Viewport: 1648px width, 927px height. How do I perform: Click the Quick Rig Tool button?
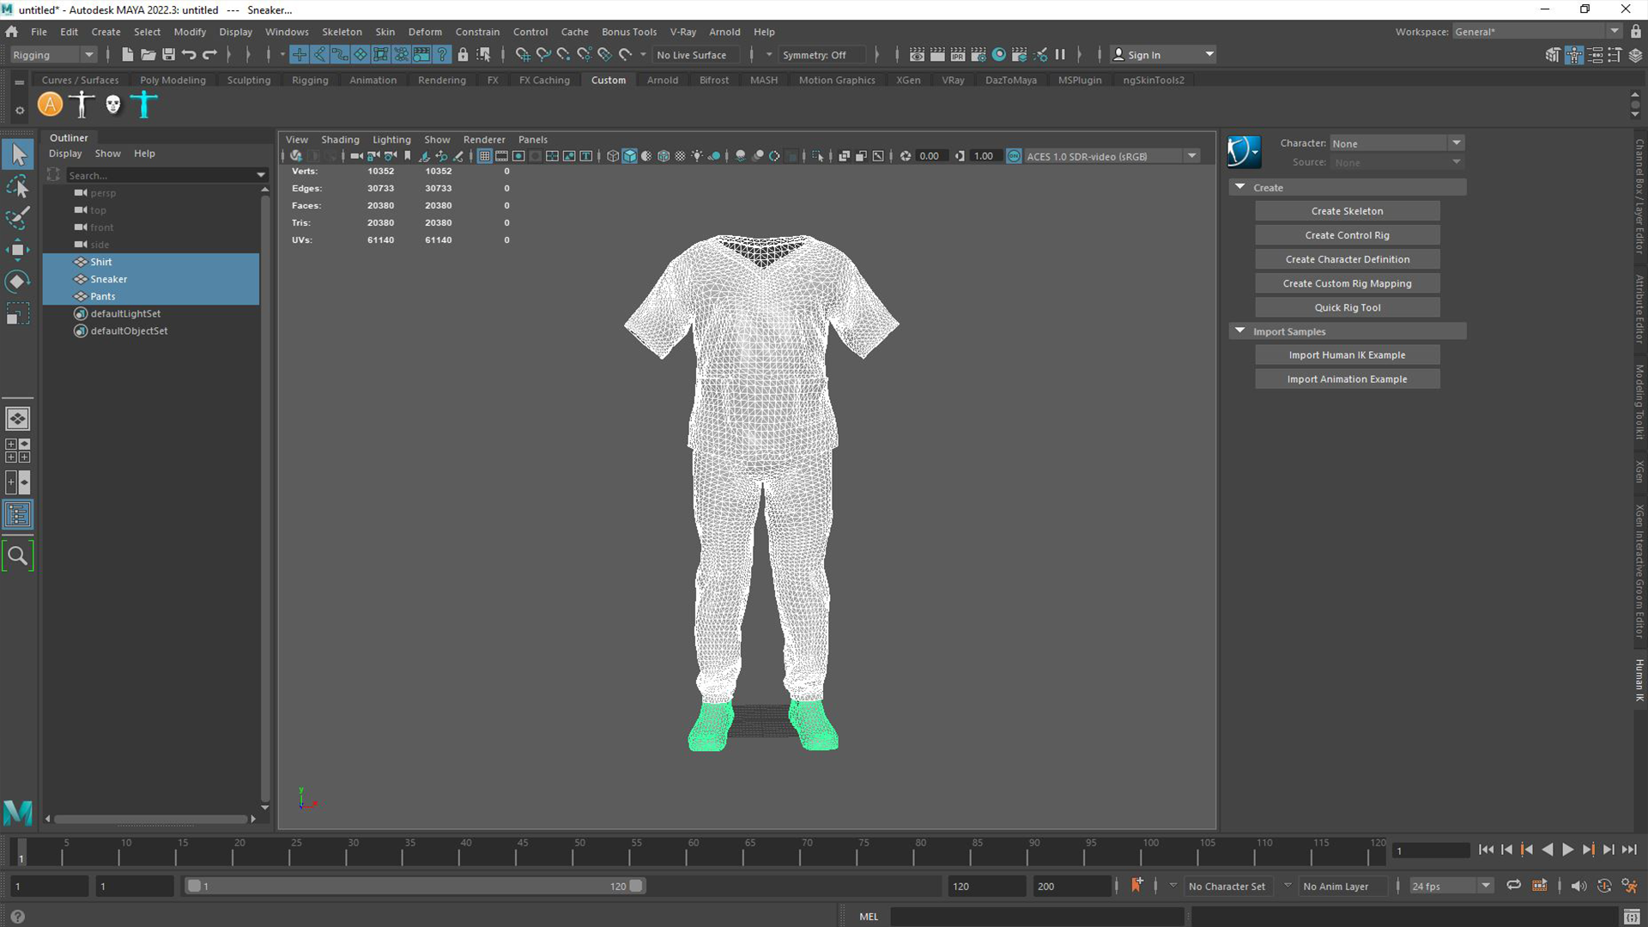pyautogui.click(x=1347, y=307)
